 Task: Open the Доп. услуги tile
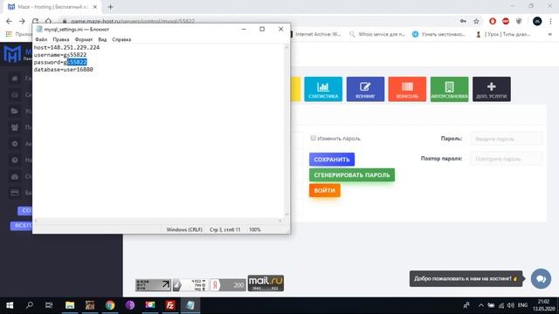pos(491,89)
